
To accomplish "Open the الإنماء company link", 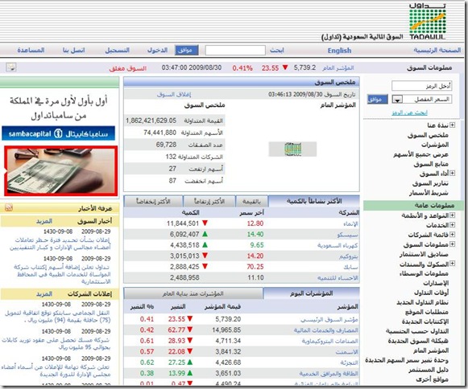I will 350,223.
